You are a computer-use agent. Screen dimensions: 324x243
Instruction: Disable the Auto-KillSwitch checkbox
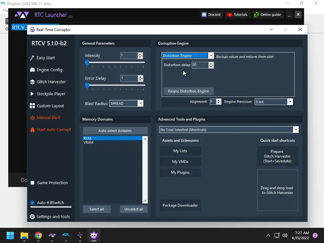pyautogui.click(x=33, y=202)
